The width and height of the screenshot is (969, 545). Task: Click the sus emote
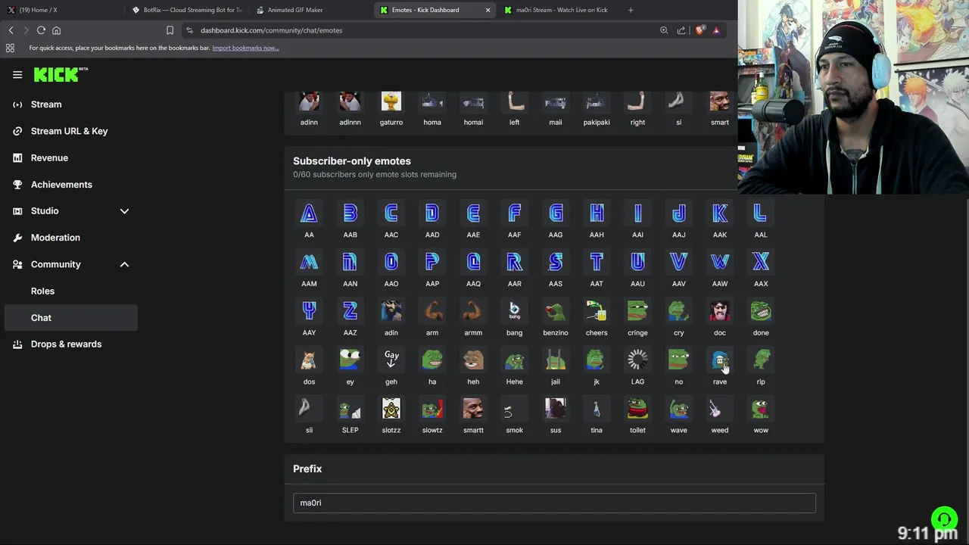pos(556,409)
